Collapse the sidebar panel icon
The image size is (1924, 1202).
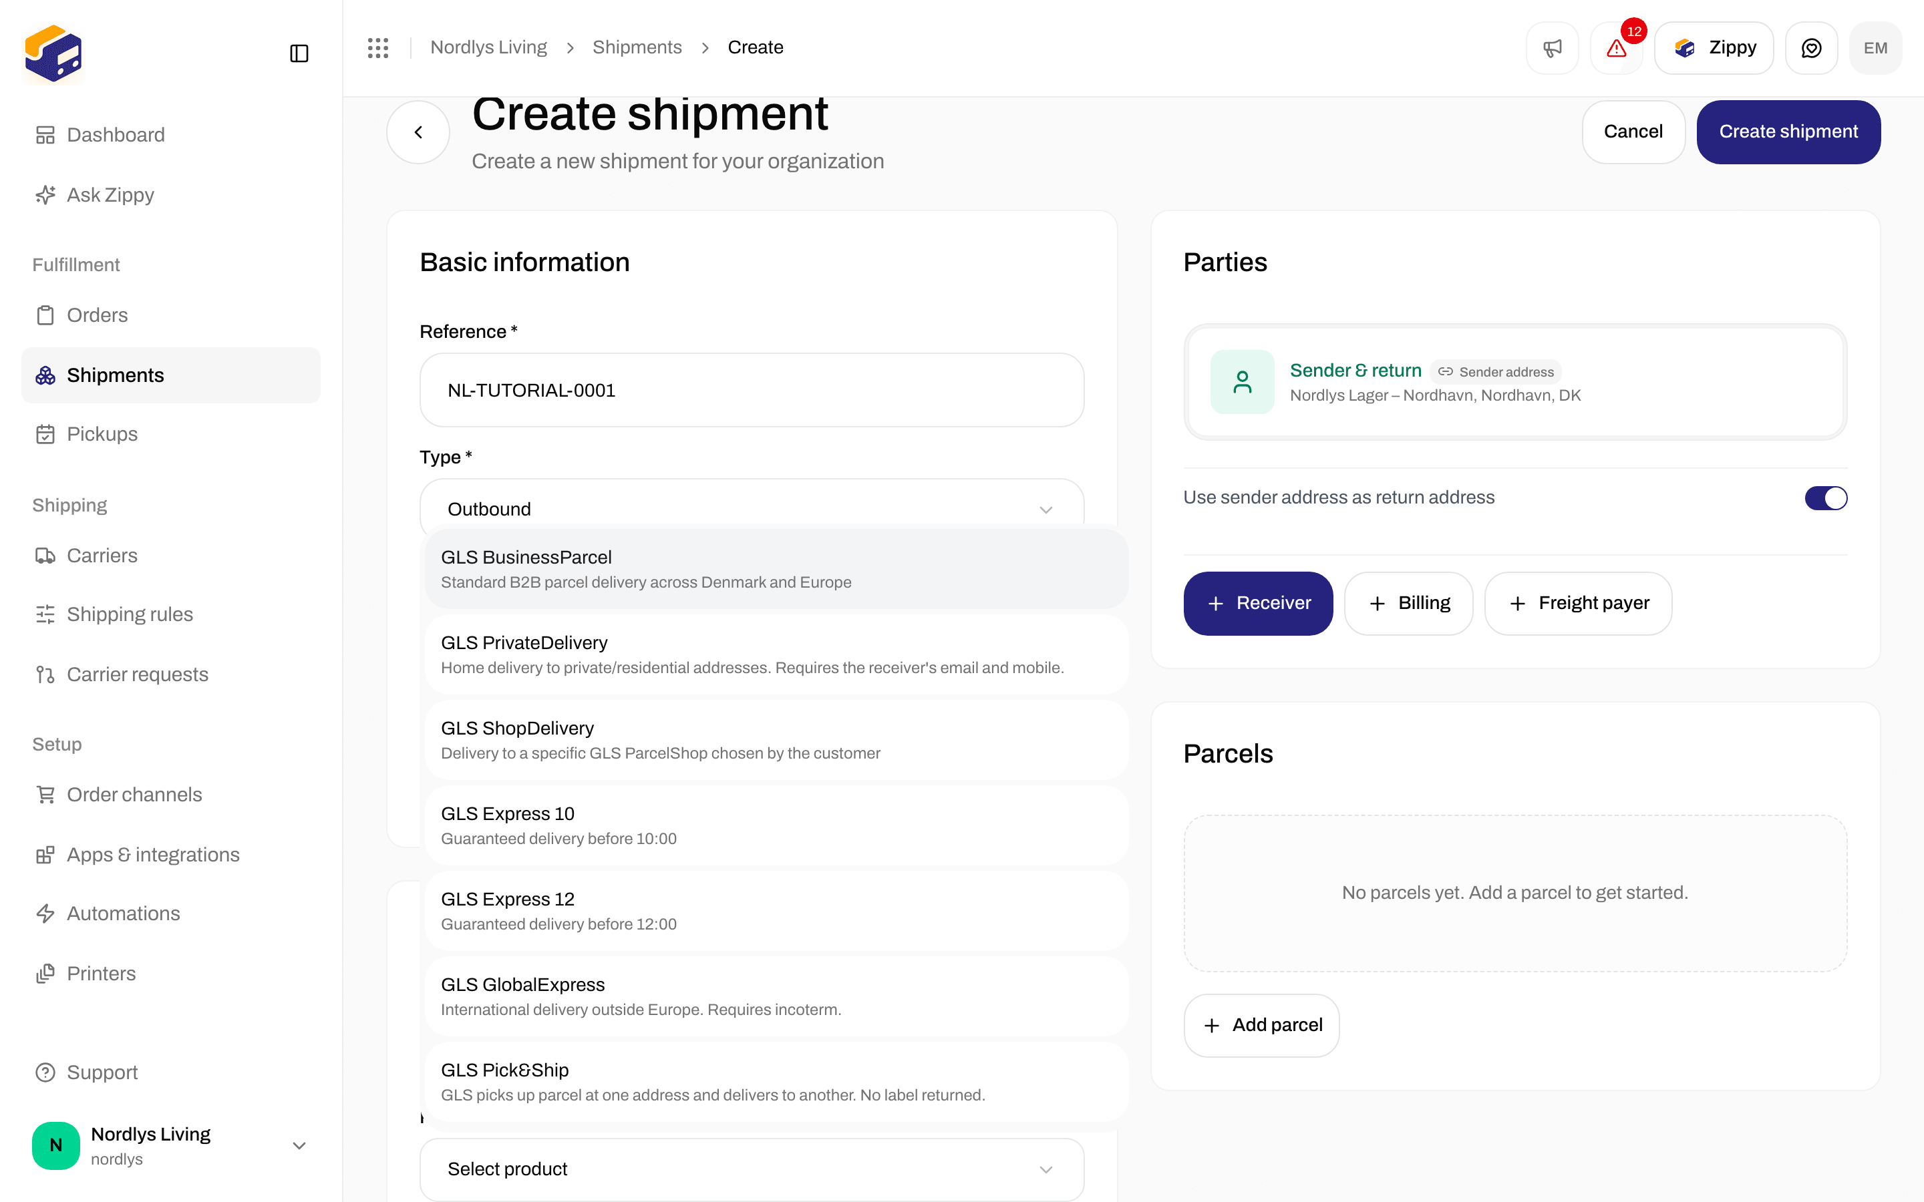299,53
